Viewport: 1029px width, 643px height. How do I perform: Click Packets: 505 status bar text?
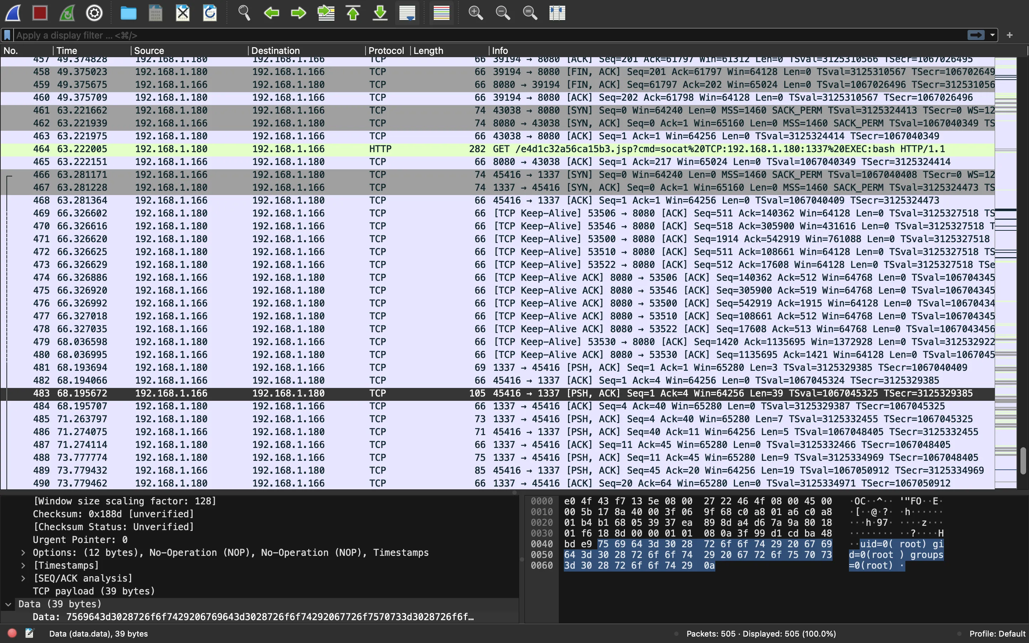tap(761, 634)
